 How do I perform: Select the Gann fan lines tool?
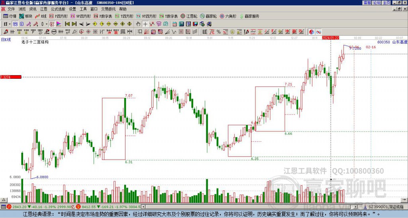click(146, 32)
